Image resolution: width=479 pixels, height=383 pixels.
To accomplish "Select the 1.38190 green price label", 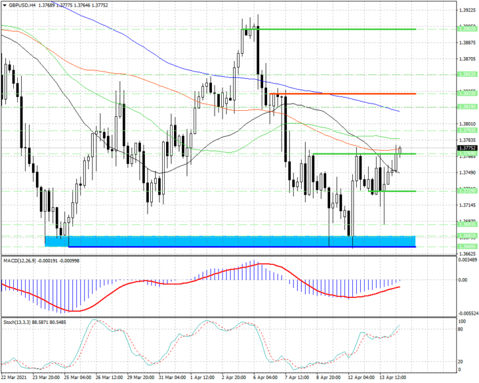I will tap(467, 107).
